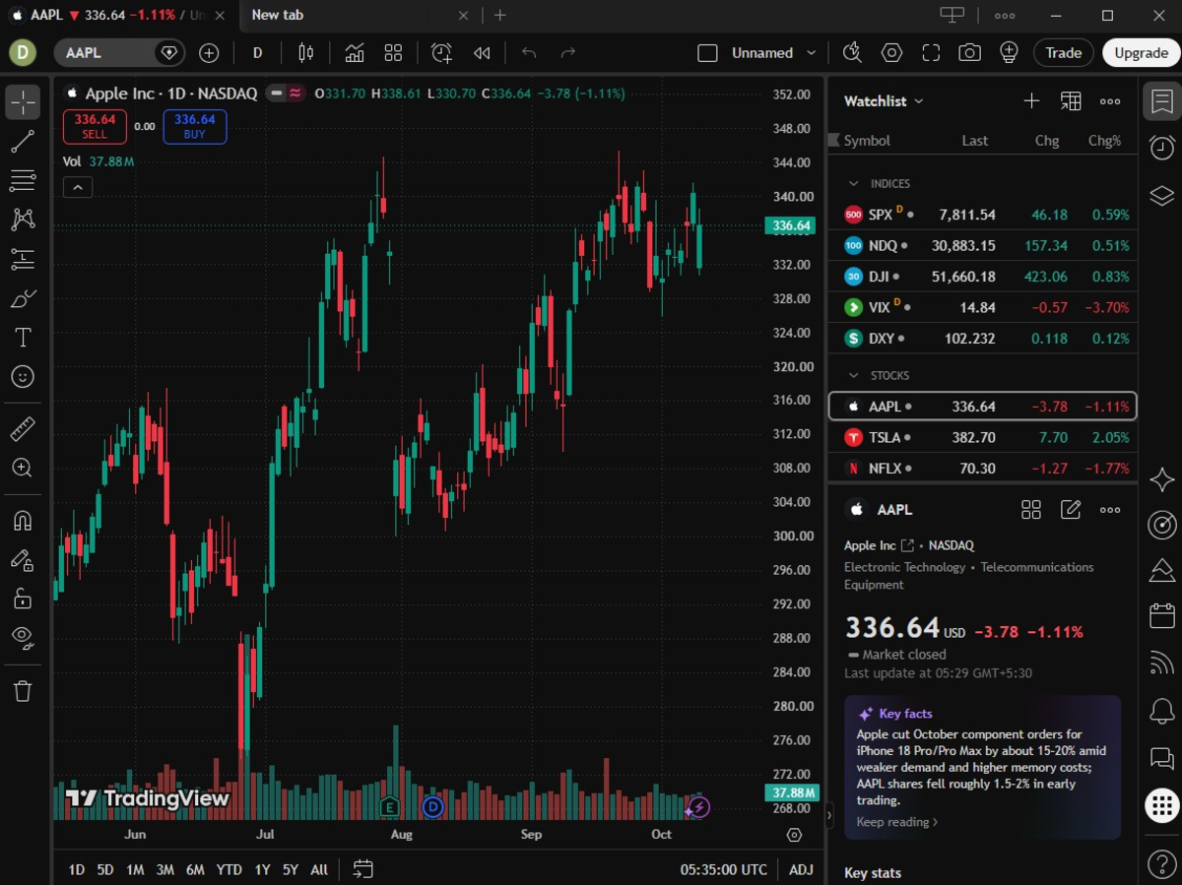This screenshot has height=885, width=1182.
Task: Open a new browser tab with plus
Action: coord(500,15)
